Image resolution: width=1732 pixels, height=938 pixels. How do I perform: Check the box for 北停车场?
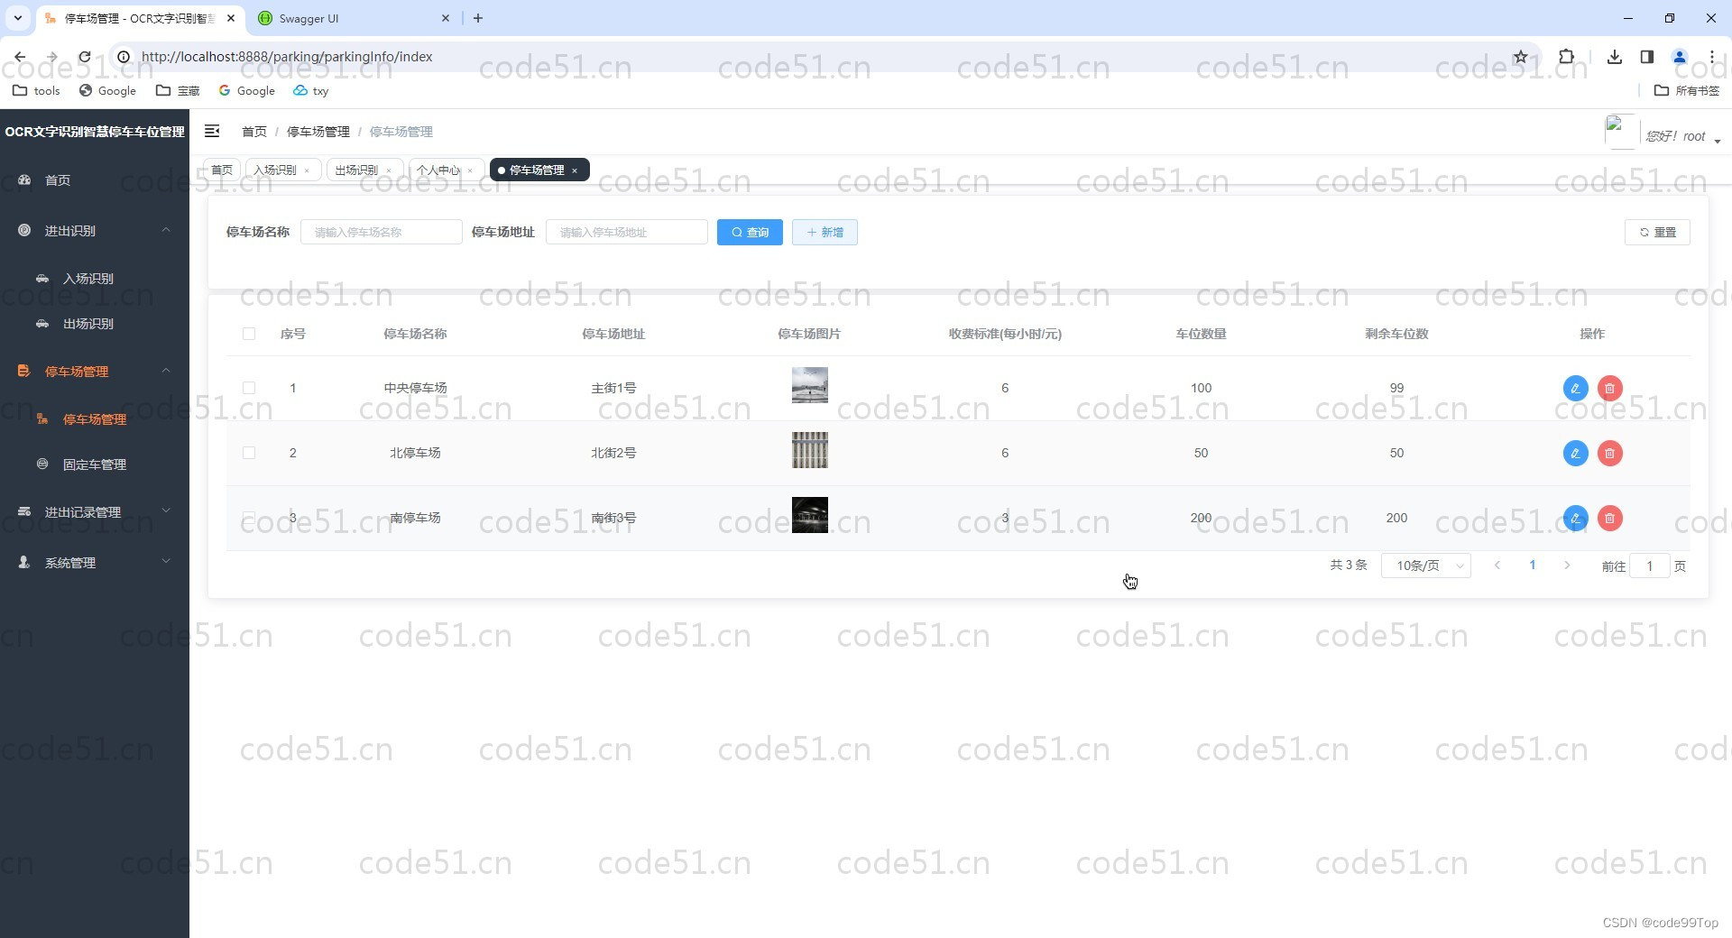(x=249, y=453)
